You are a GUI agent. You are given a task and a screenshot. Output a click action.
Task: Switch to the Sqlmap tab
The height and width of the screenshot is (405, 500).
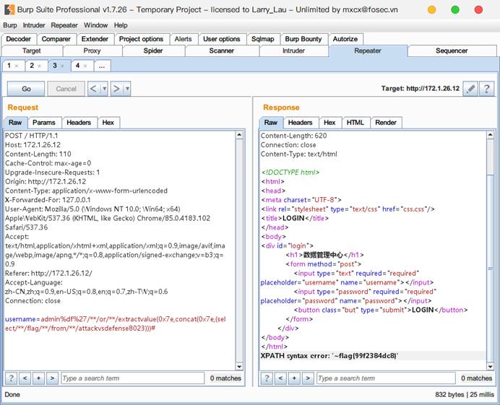click(x=263, y=39)
